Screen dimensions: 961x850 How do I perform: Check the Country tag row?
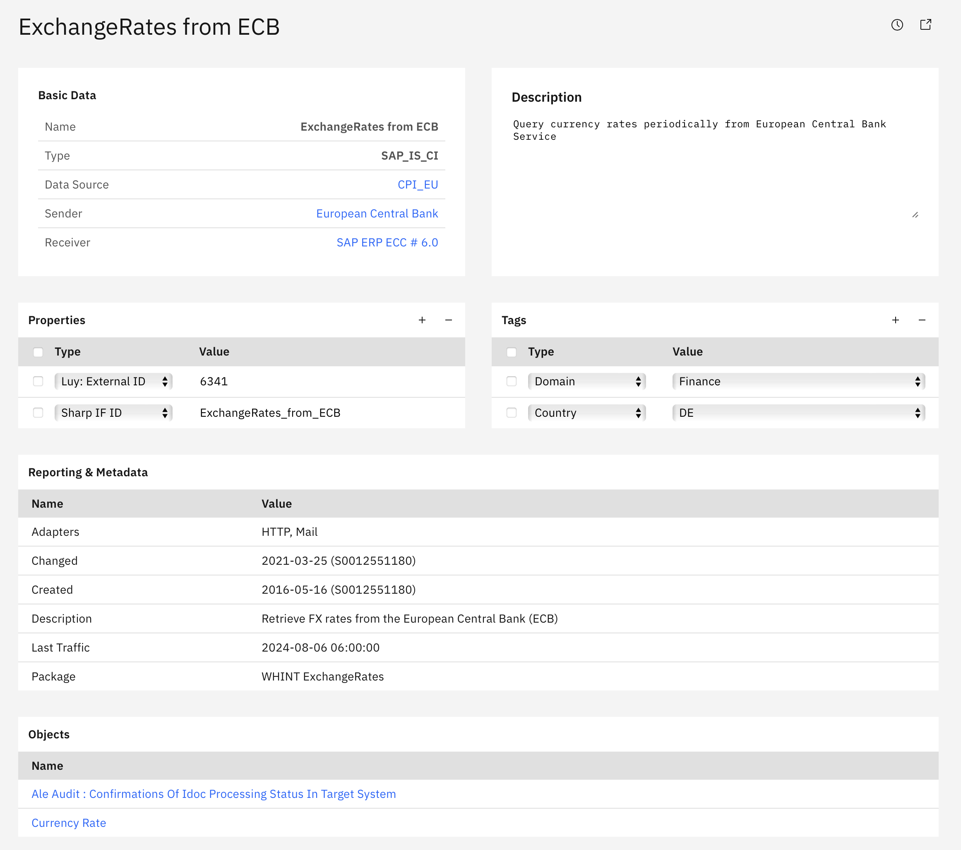(x=512, y=413)
